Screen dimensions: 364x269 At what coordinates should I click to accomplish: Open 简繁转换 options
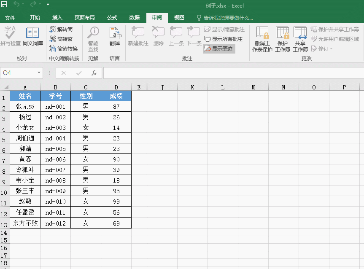click(63, 49)
